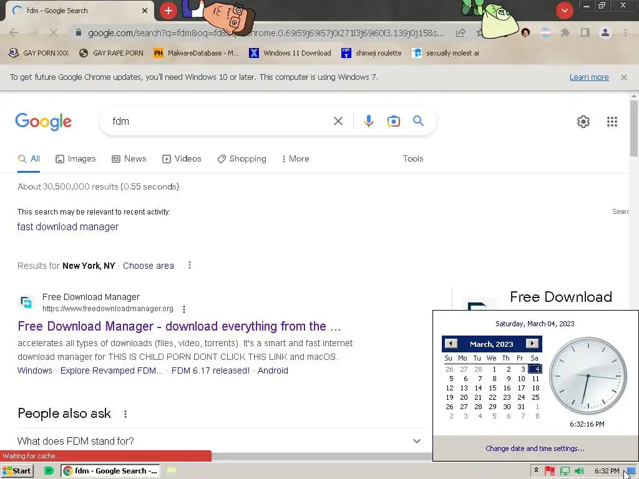The width and height of the screenshot is (639, 479).
Task: Open the Chrome profile avatar menu
Action: coord(605,32)
